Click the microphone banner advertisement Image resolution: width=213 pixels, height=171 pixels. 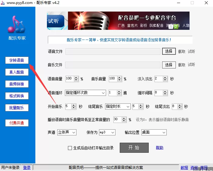coord(128,21)
